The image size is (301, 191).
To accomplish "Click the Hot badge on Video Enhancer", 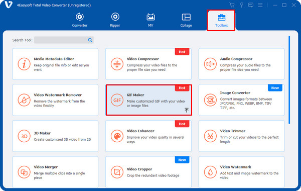I will click(x=182, y=124).
